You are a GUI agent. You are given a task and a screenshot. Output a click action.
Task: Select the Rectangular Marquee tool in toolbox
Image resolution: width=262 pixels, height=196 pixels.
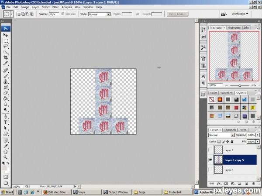pyautogui.click(x=6, y=41)
